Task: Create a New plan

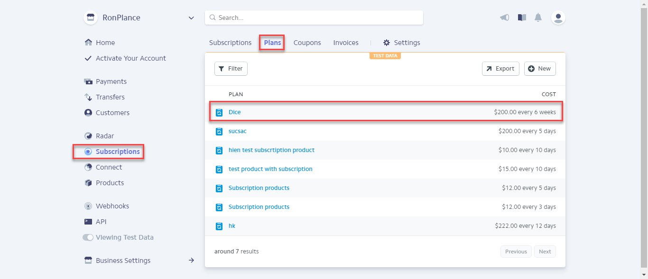Action: pyautogui.click(x=540, y=69)
